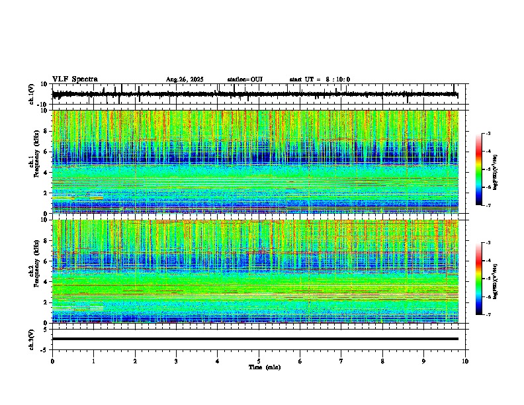
Task: Click the "4" tick on the time axis
Action: [x=218, y=361]
